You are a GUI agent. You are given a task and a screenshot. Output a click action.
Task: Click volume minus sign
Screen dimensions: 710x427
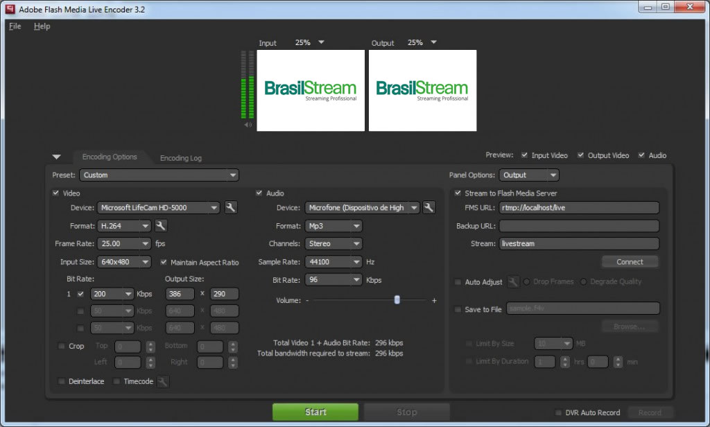[307, 300]
